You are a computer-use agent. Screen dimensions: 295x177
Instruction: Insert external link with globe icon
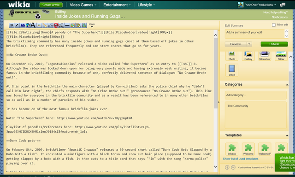point(28,25)
